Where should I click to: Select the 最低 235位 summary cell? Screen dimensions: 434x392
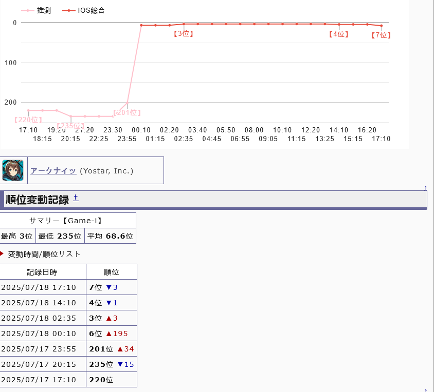pyautogui.click(x=60, y=236)
